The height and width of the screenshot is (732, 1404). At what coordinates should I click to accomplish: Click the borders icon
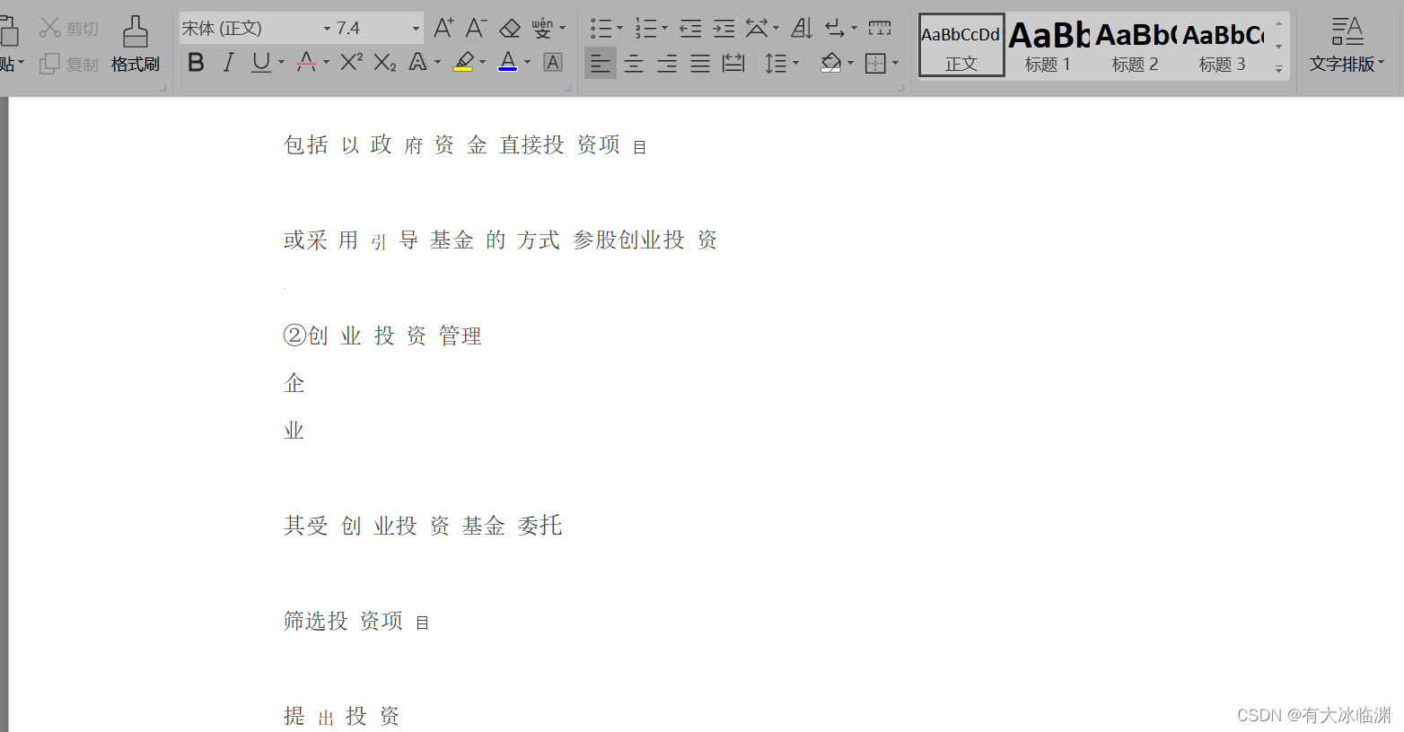(875, 63)
